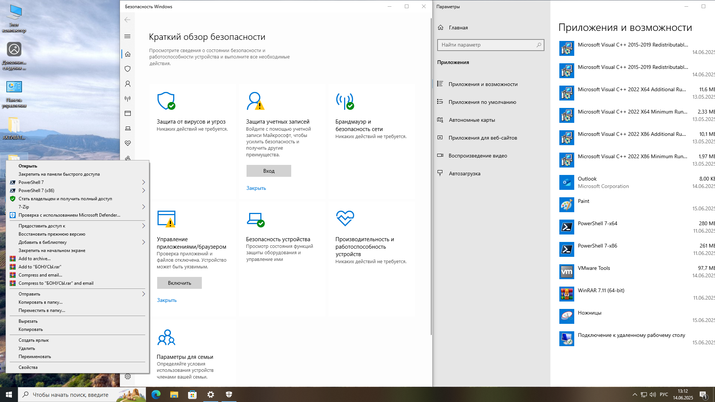Select VMware Tools icon in apps list
Viewport: 715px width, 402px height.
point(567,272)
